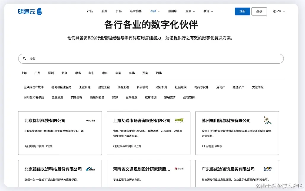Filter by region 上海
Screen dimensions: 305x191
(24, 73)
